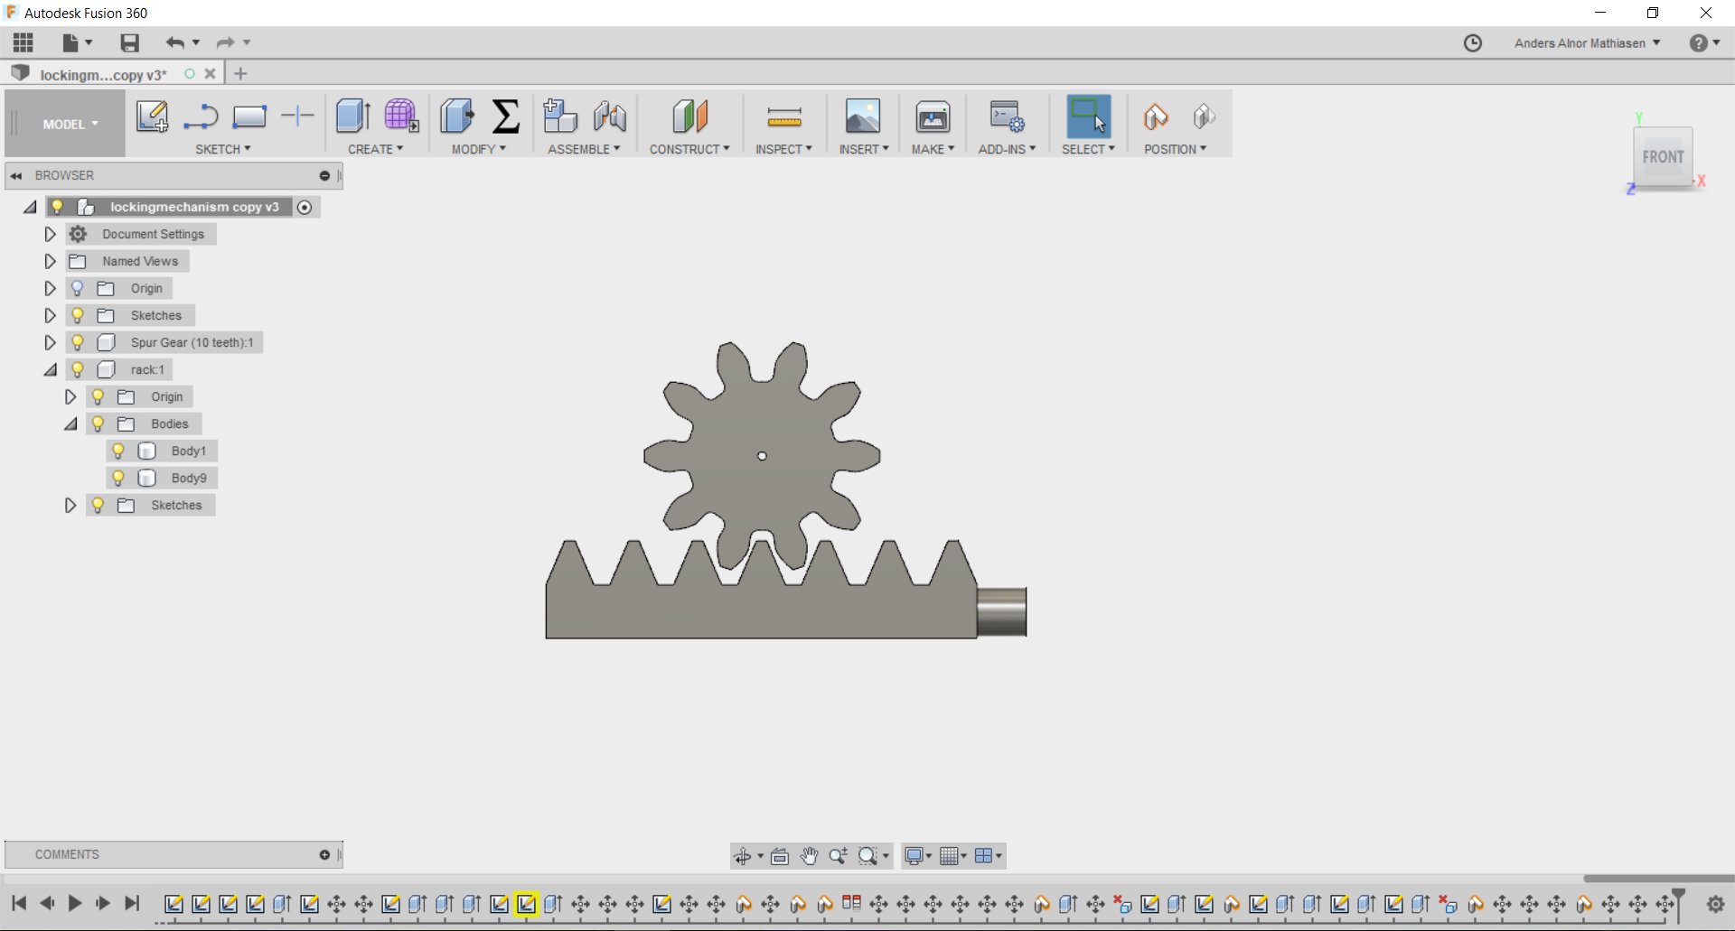Collapse the Browser panel with double arrows

point(16,176)
